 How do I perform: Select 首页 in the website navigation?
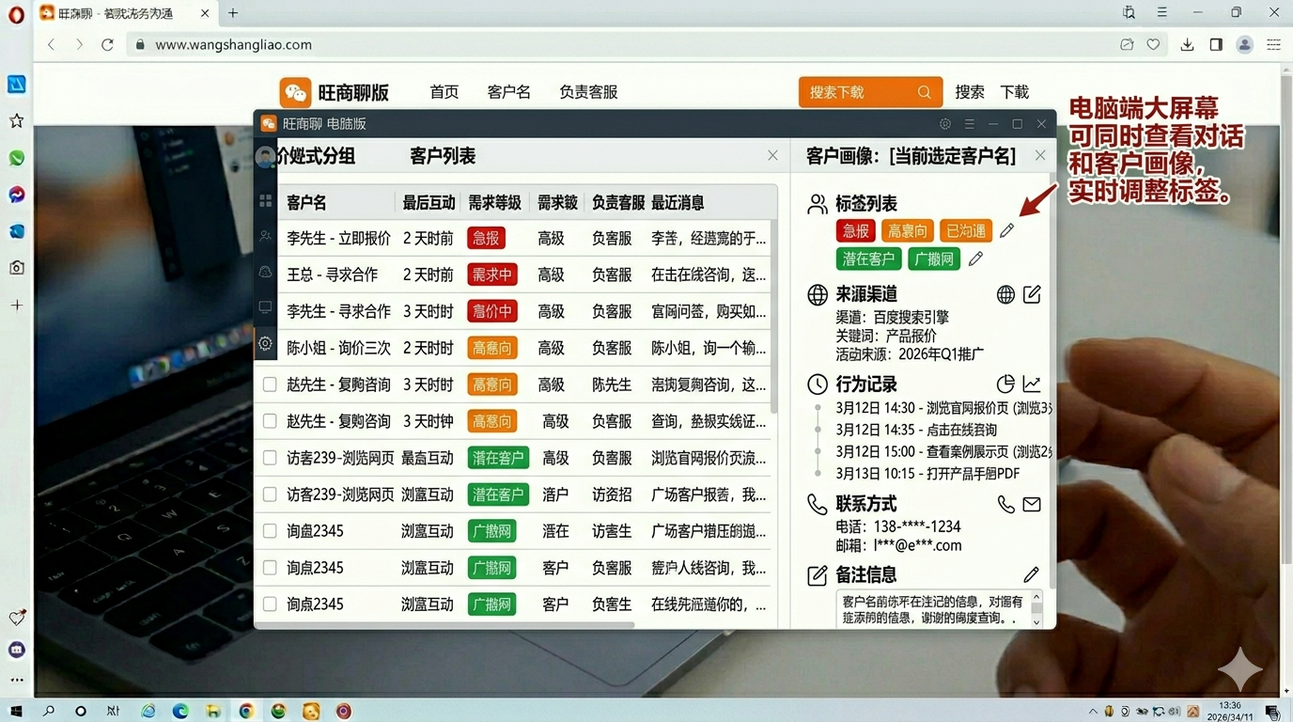[444, 92]
